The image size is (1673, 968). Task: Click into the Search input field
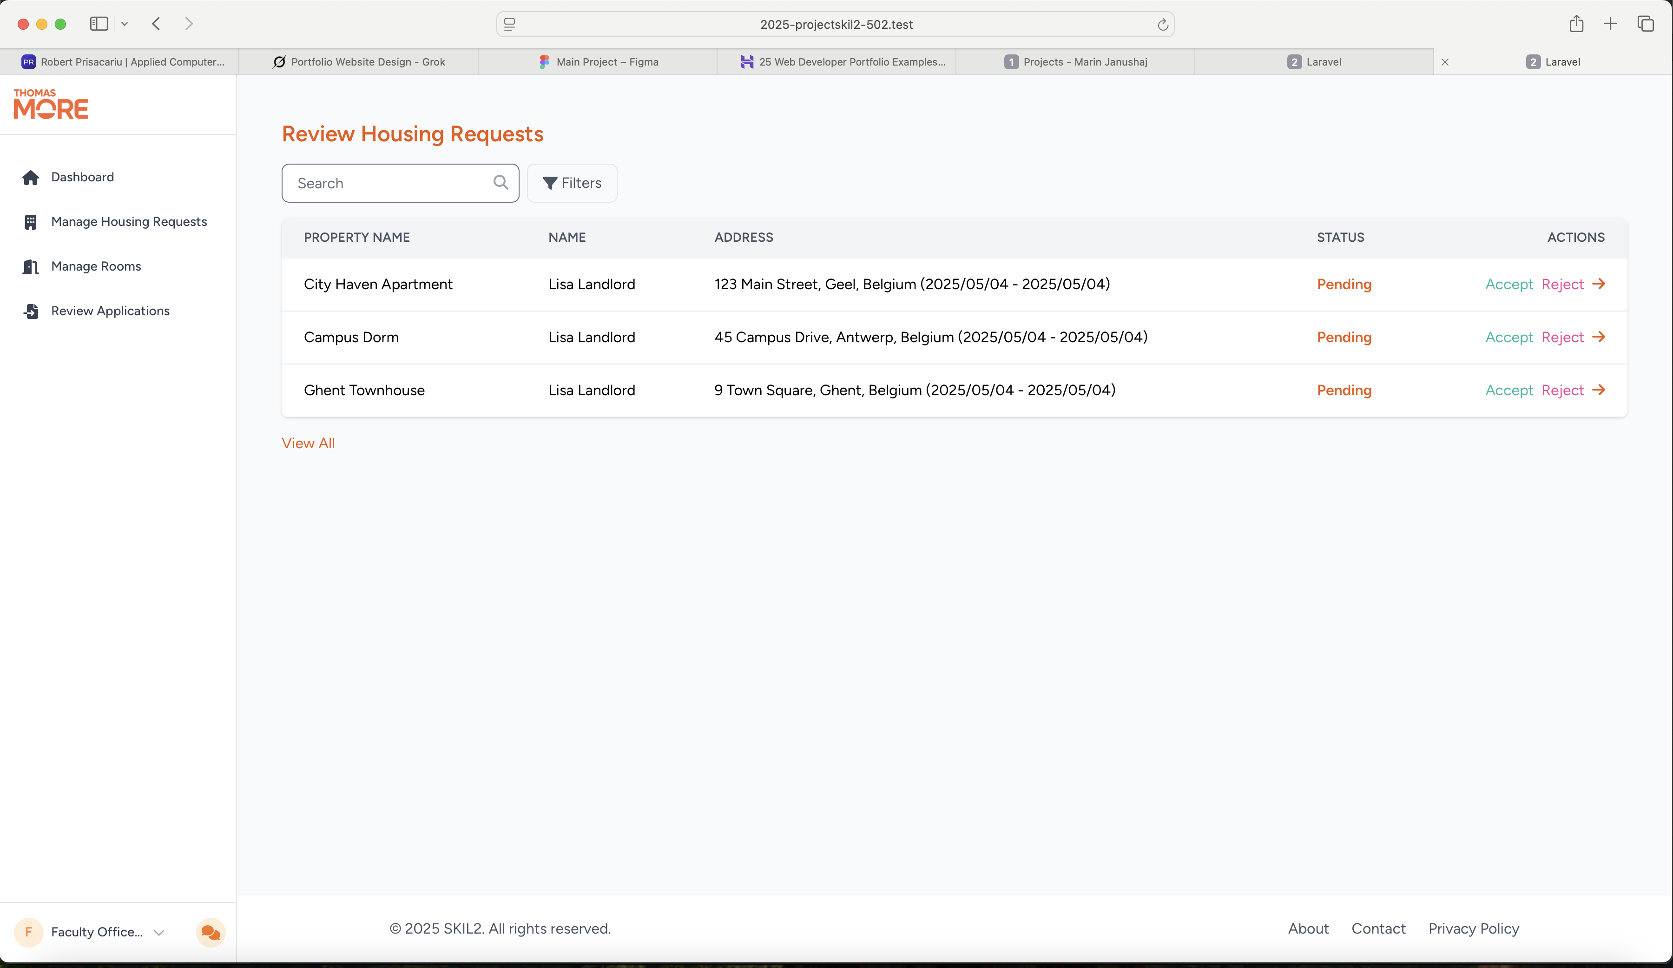(389, 183)
